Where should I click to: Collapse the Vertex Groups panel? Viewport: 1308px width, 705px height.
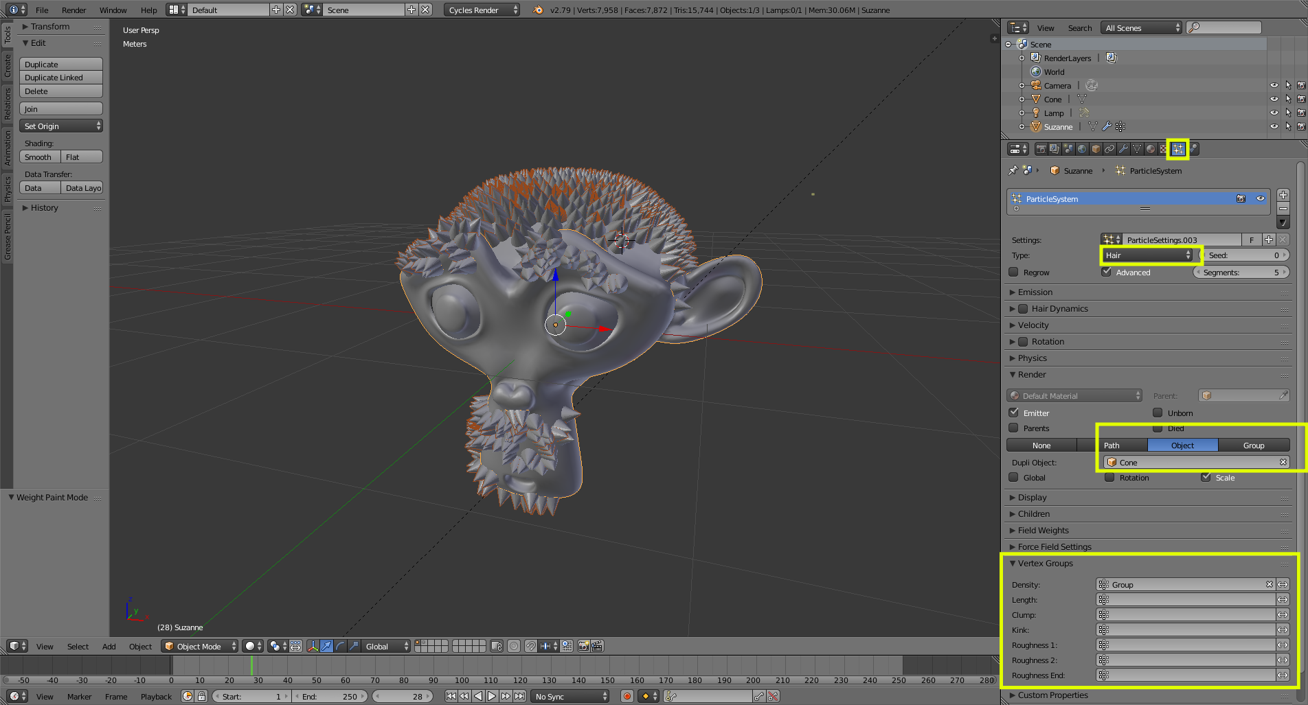click(1046, 563)
